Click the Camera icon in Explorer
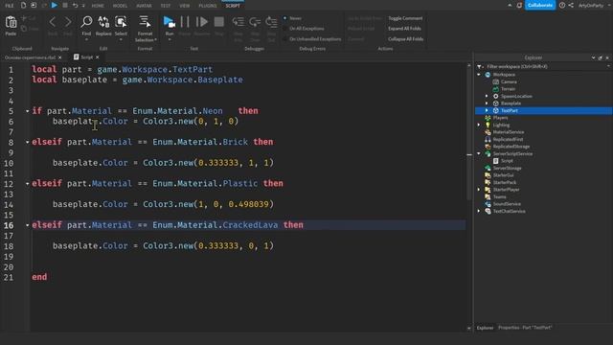Viewport: 613px width, 345px height. [x=496, y=81]
